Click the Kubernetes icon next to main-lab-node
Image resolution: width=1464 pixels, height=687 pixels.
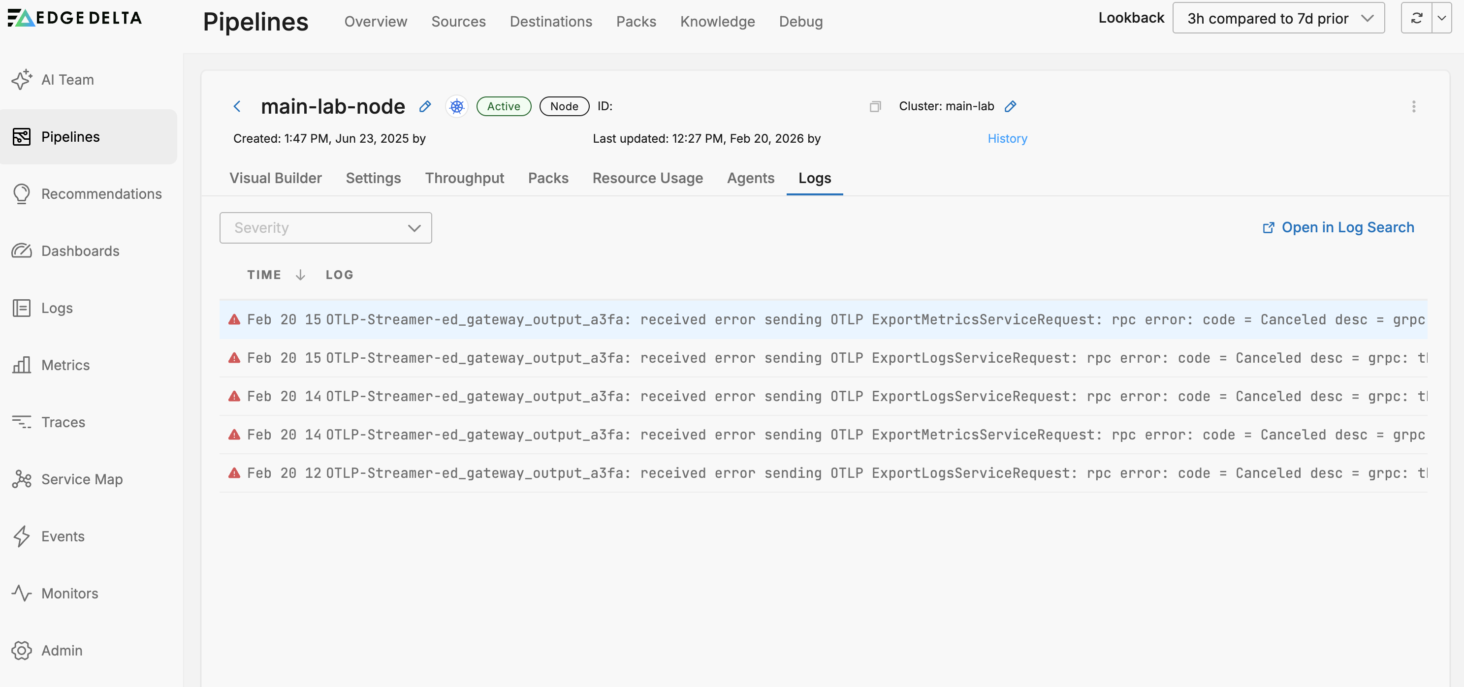(456, 106)
